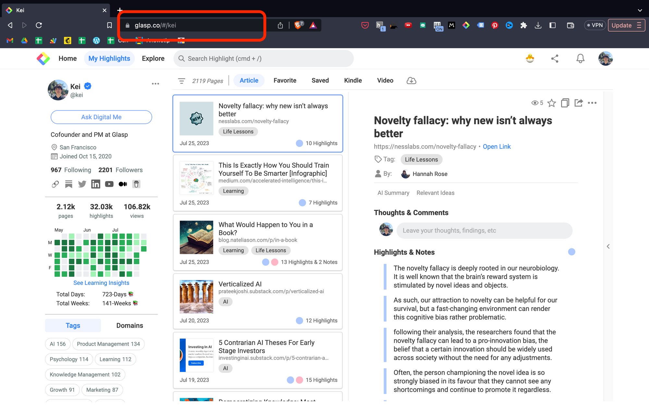The image size is (649, 405).
Task: Click the hatching chick icon
Action: click(x=530, y=58)
